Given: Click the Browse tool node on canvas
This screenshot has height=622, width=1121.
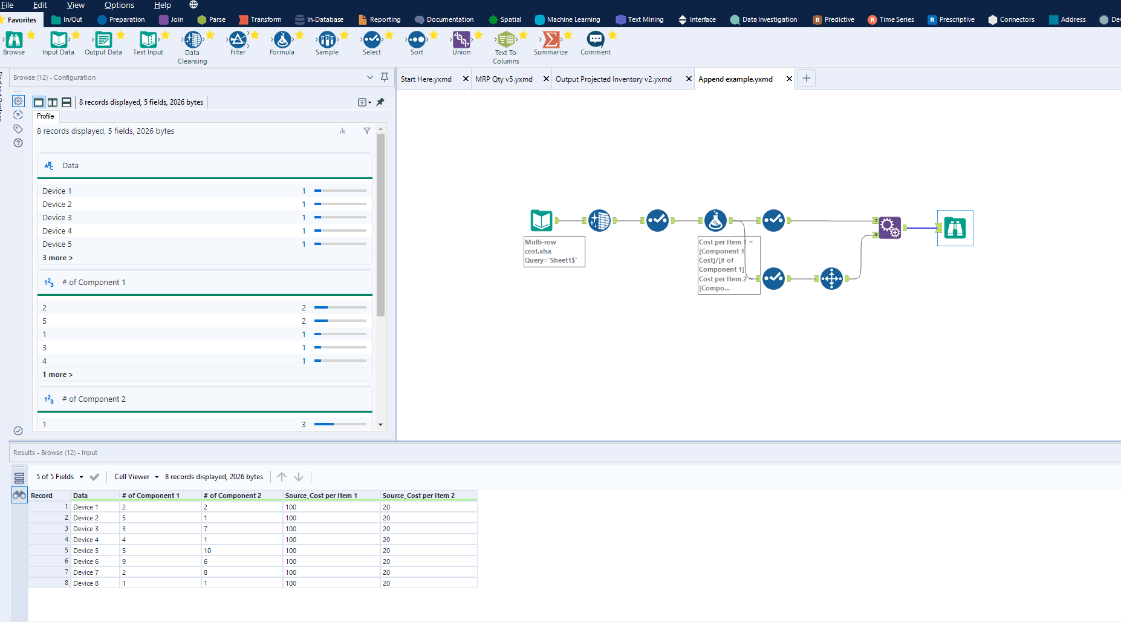Looking at the screenshot, I should (955, 228).
